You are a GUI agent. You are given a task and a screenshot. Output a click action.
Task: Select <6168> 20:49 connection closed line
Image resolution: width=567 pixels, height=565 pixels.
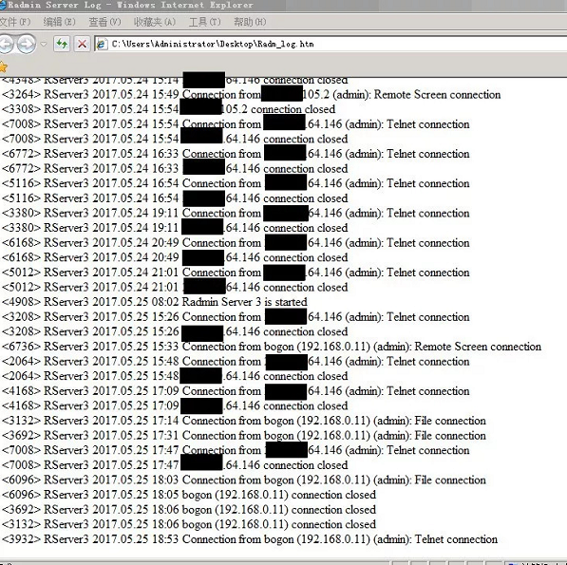(175, 257)
